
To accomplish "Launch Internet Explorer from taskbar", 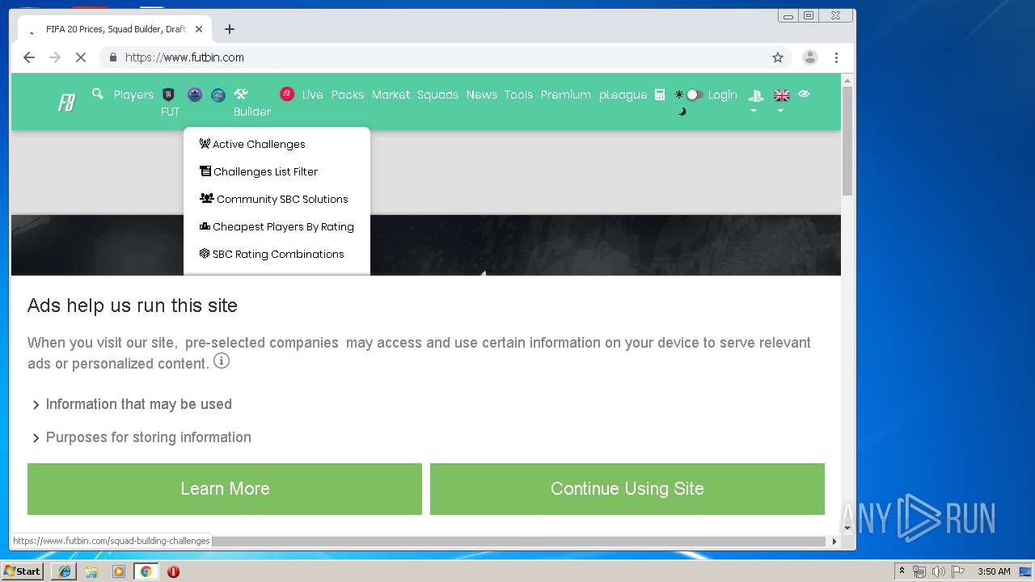I will click(65, 571).
